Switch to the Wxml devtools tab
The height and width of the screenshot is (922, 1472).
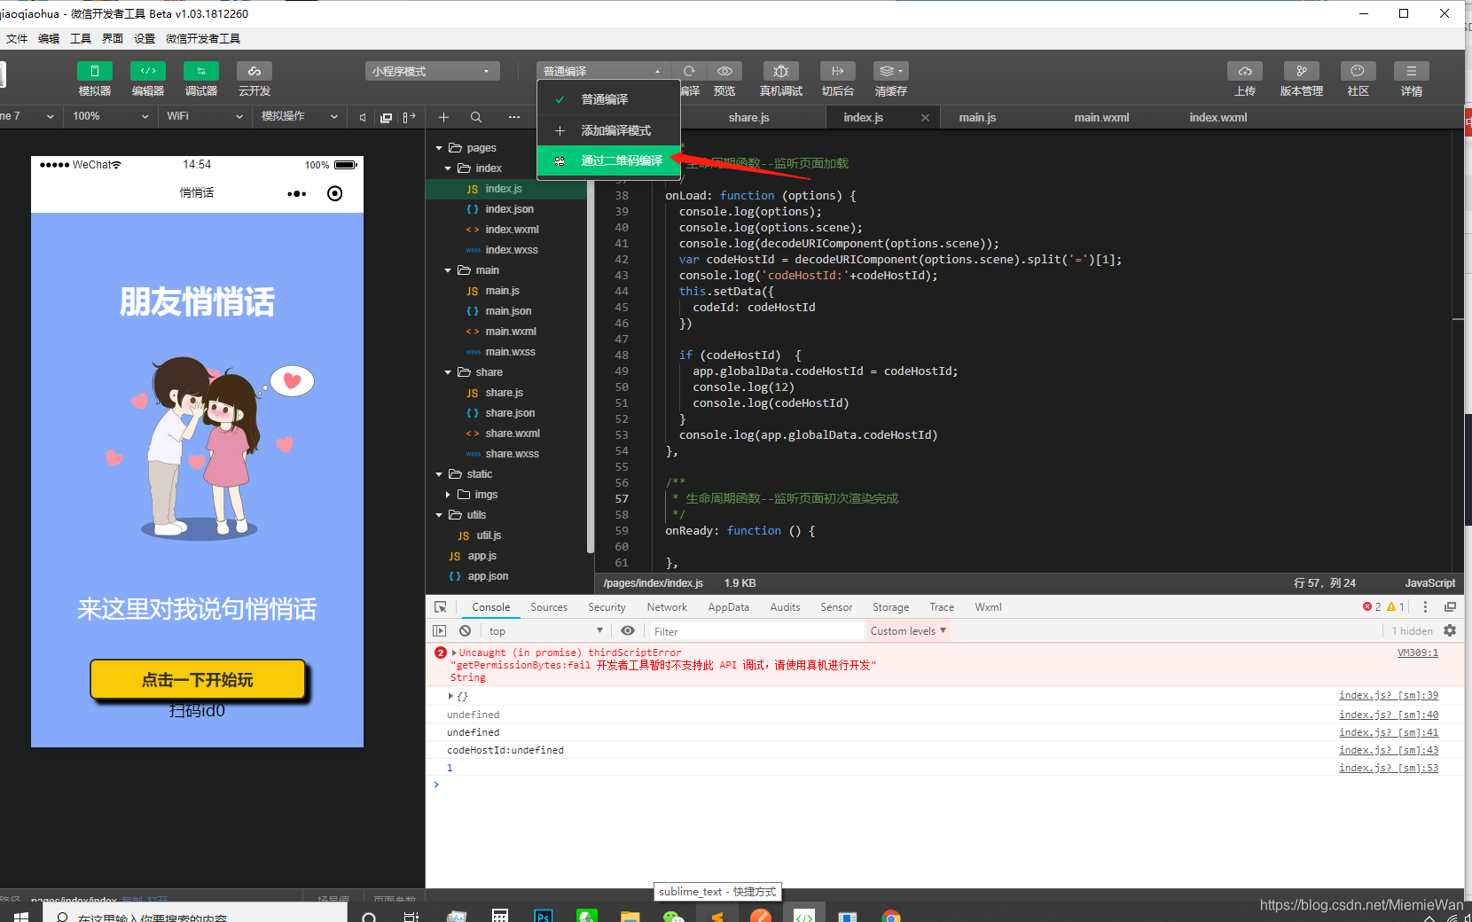(988, 607)
